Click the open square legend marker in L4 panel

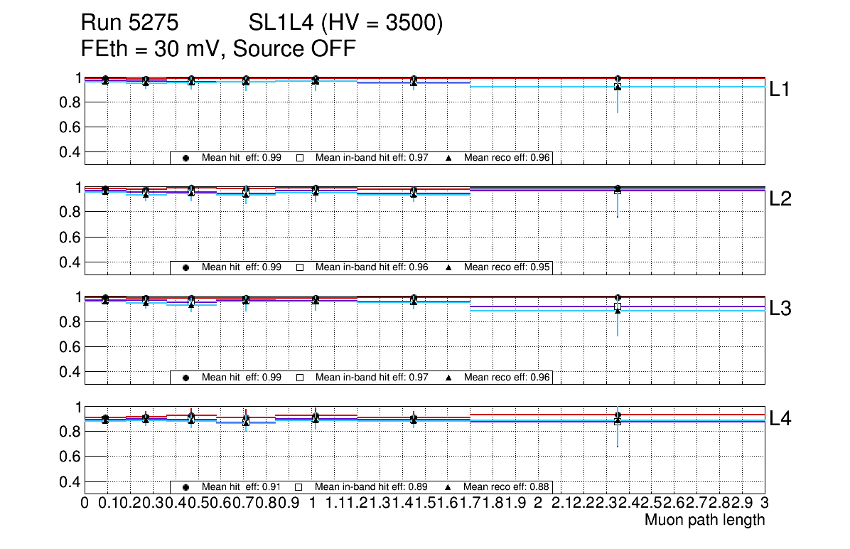coord(299,487)
